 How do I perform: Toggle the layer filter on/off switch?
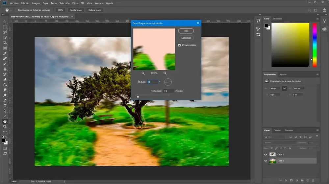click(317, 136)
